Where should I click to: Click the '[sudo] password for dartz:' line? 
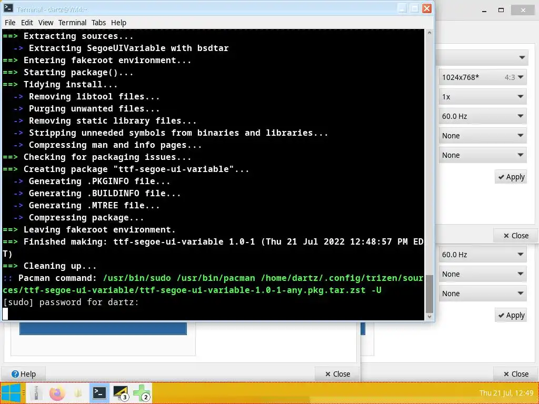(71, 302)
